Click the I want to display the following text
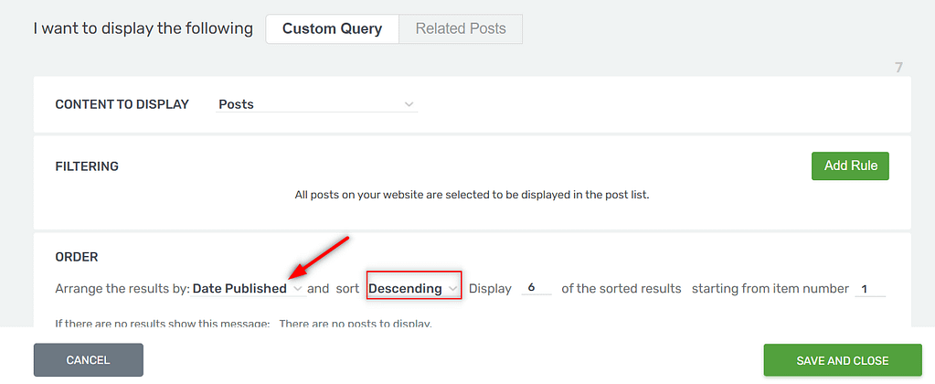 point(143,28)
